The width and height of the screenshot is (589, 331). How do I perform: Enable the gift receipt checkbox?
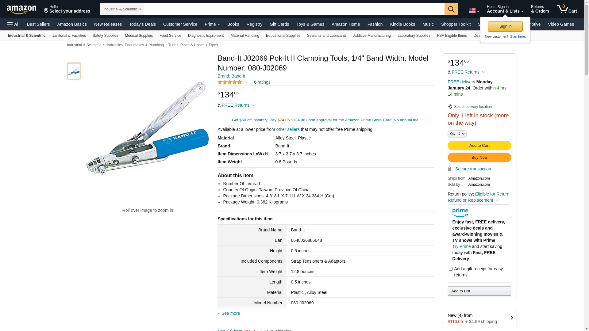point(451,269)
